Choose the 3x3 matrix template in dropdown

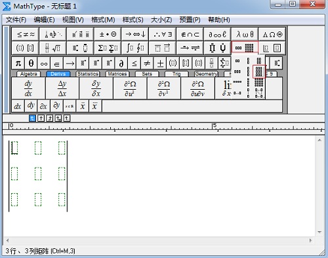click(x=259, y=71)
